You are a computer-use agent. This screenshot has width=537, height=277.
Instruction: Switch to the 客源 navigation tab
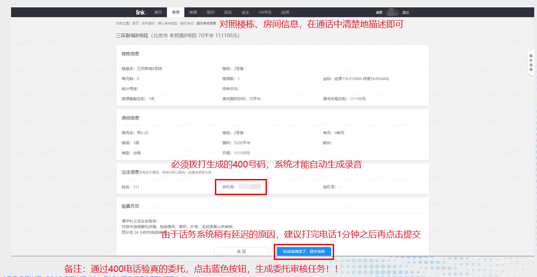193,12
